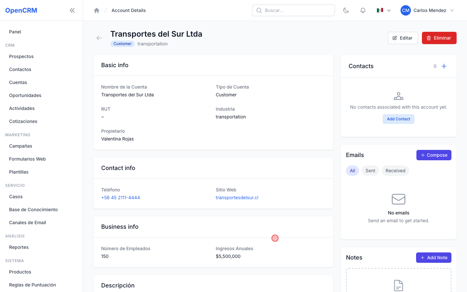467x292 pixels.
Task: Open Prospectos in the sidebar
Action: 41,56
